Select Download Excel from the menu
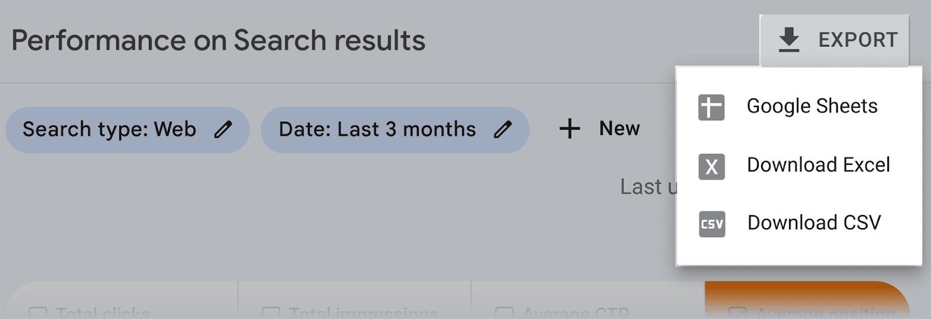Viewport: 931px width, 319px height. pos(818,165)
